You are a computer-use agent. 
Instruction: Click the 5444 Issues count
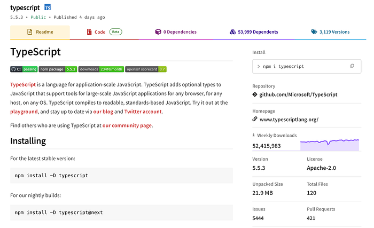[x=258, y=218]
